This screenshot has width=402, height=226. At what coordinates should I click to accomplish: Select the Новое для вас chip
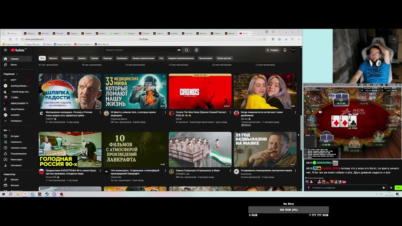(224, 58)
